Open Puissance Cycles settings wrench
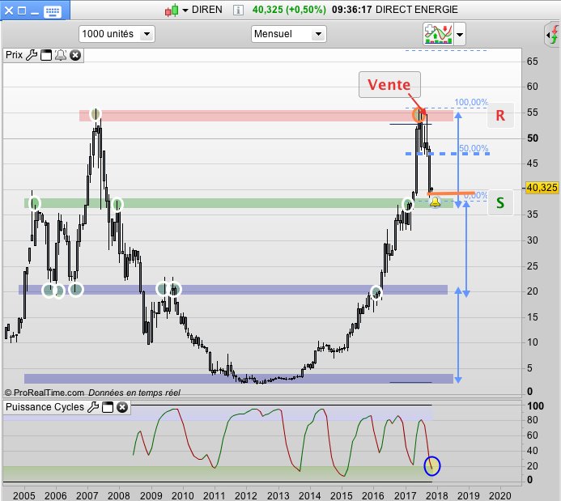Image resolution: width=561 pixels, height=501 pixels. (x=93, y=407)
